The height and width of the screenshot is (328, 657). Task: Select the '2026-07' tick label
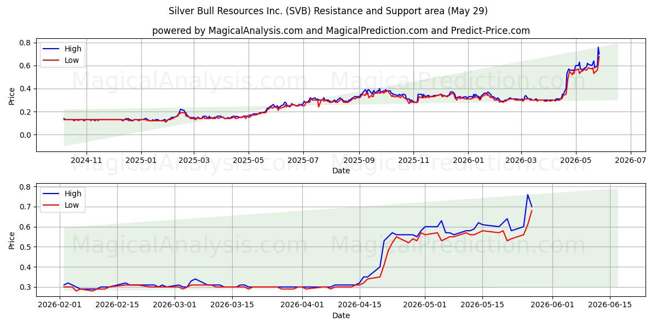631,160
